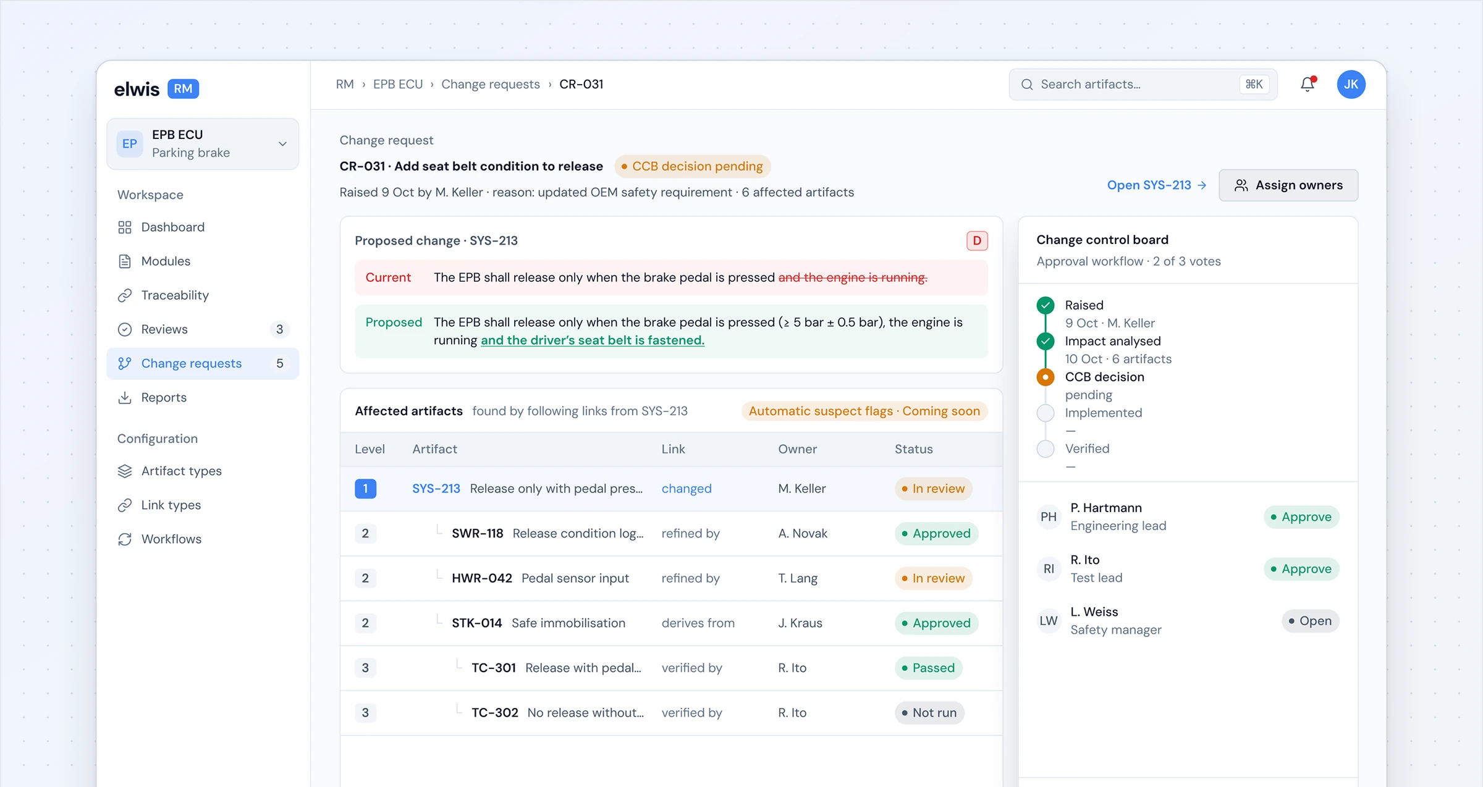The width and height of the screenshot is (1483, 787).
Task: Click the 'changed' link in SYS-213 row
Action: [687, 489]
